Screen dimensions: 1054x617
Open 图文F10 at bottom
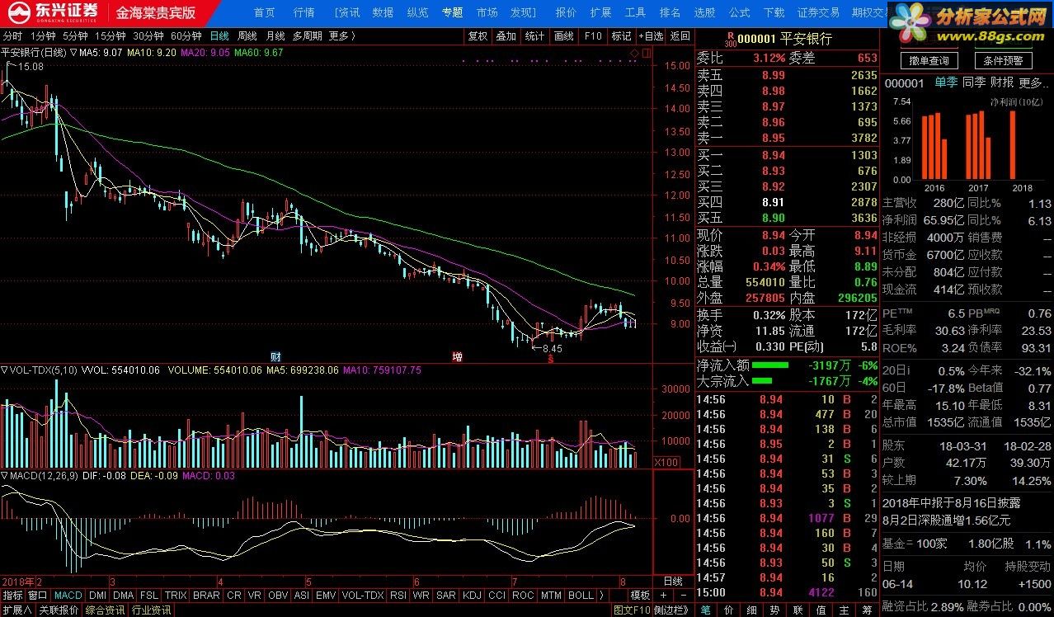tap(633, 610)
